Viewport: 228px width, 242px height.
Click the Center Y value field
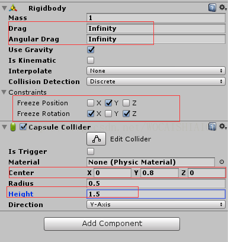(x=159, y=173)
